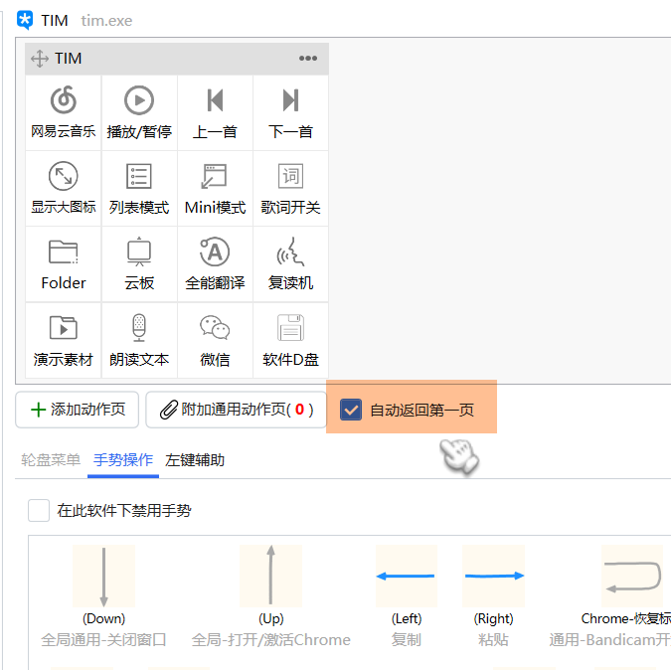Viewport: 671px width, 670px height.
Task: Click the 复读机 repeater icon
Action: [290, 251]
